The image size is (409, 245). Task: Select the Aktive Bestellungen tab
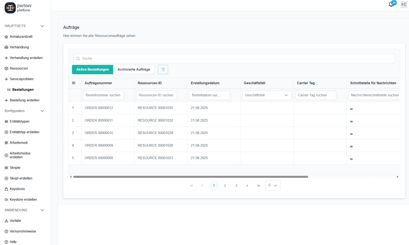coord(93,69)
